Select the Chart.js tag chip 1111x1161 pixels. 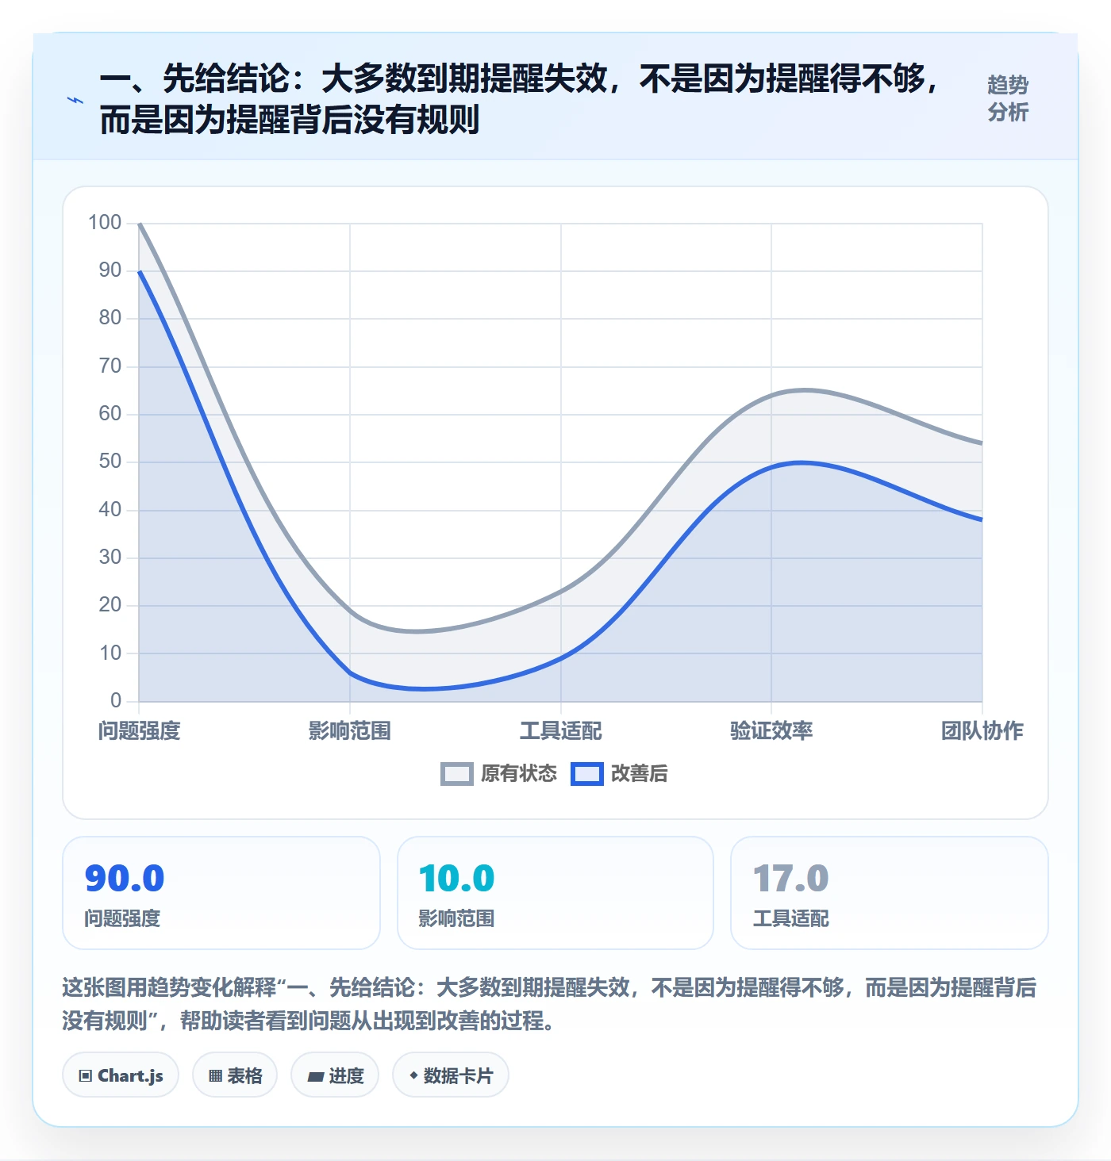121,1075
